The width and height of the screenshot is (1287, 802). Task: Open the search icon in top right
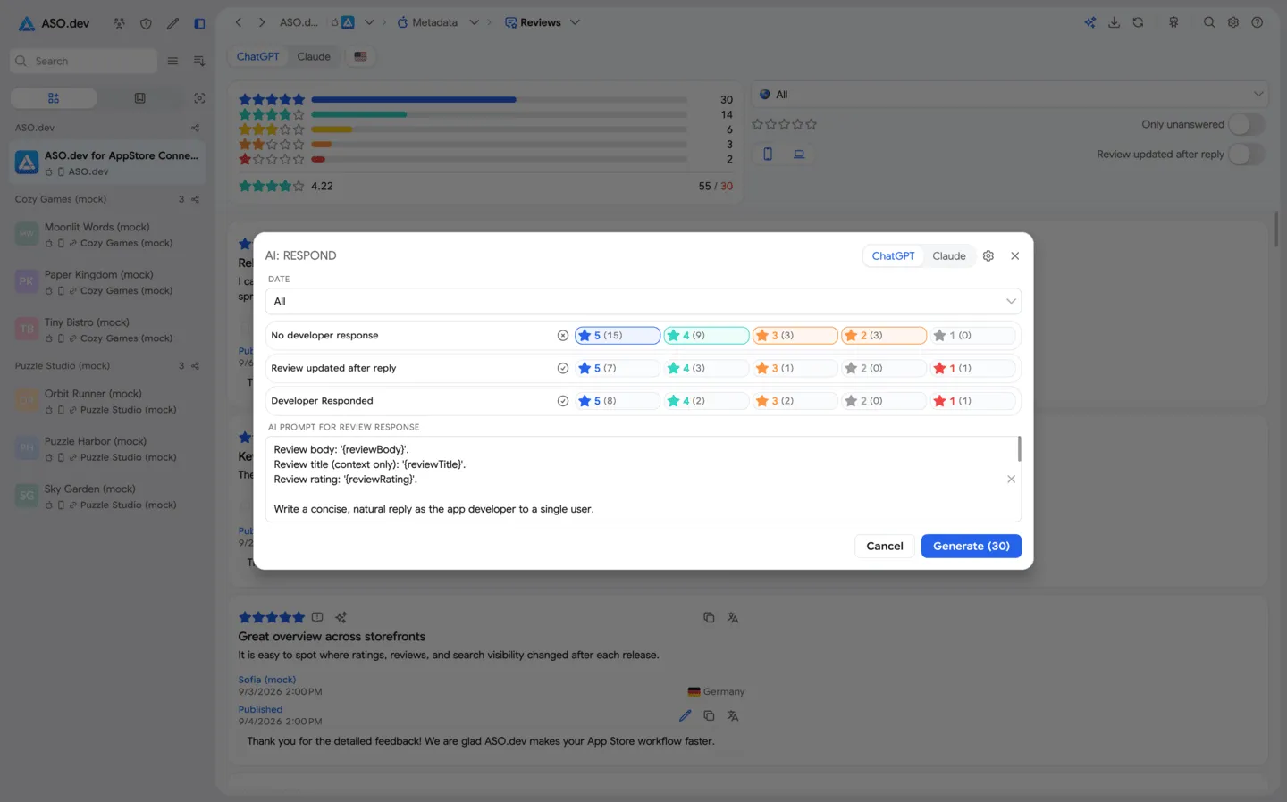click(1208, 22)
